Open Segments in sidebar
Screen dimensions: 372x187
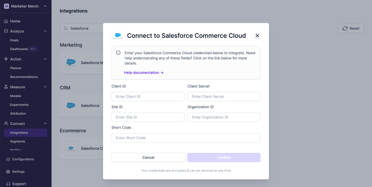18,141
